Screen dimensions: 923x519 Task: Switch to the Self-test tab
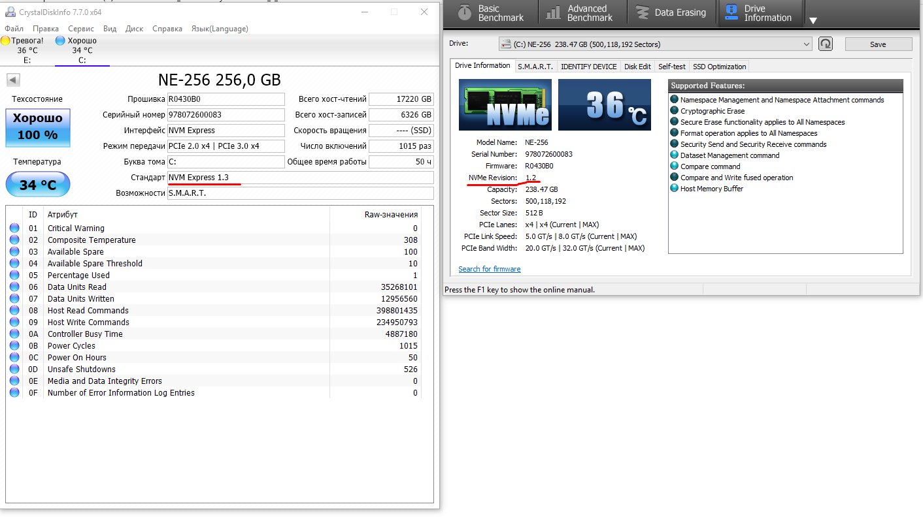[672, 67]
